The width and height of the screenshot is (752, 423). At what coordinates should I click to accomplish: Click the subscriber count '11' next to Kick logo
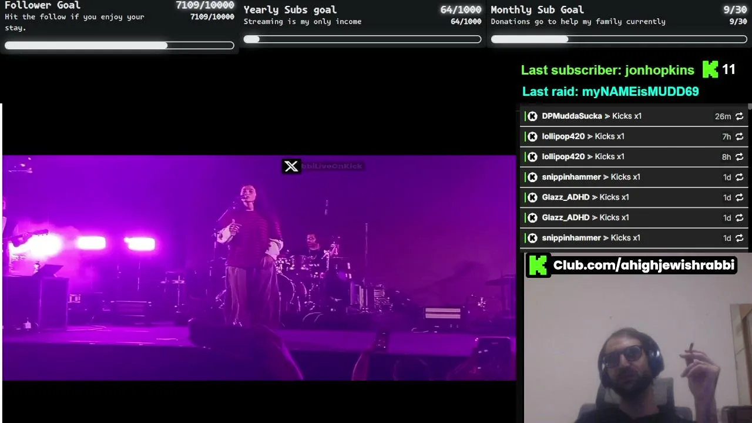pos(728,69)
